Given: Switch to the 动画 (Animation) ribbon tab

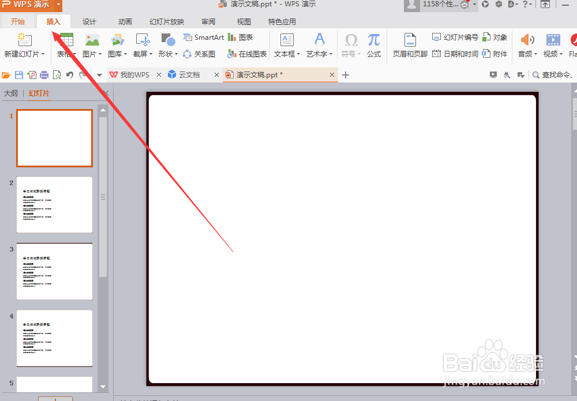Looking at the screenshot, I should [125, 21].
